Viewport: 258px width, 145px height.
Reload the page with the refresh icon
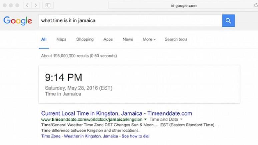point(256,5)
